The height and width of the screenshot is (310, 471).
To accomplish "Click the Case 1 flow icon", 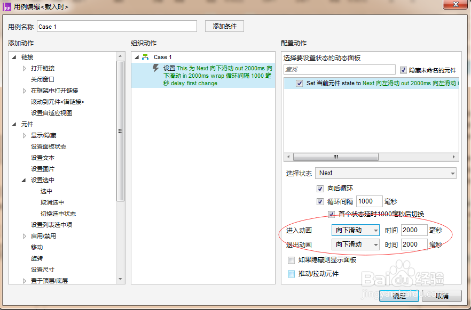I will tap(145, 57).
